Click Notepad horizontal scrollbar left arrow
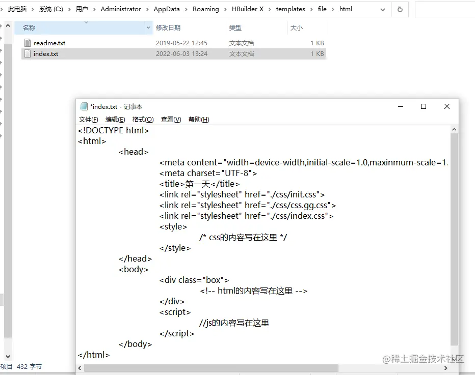 [x=80, y=368]
